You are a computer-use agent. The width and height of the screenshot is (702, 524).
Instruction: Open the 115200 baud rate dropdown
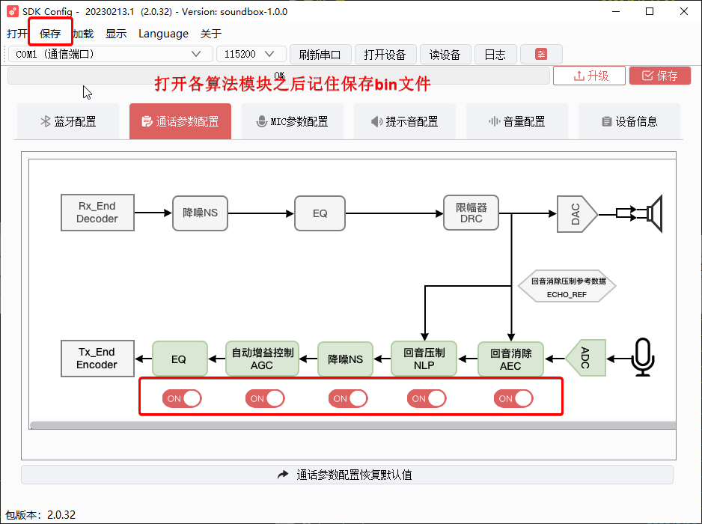(x=251, y=54)
